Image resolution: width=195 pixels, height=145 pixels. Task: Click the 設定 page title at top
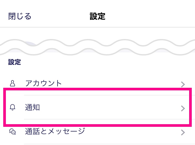click(97, 16)
